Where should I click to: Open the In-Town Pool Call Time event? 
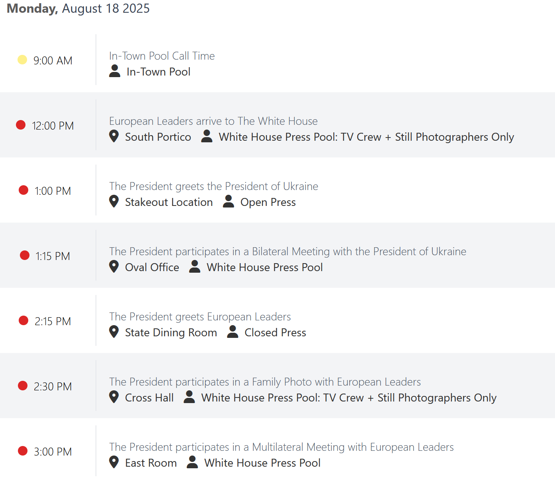coord(162,56)
